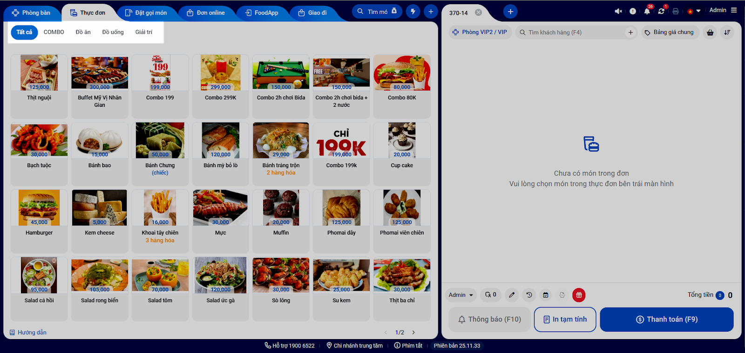Add Thịt nguội to the order

pos(39,86)
